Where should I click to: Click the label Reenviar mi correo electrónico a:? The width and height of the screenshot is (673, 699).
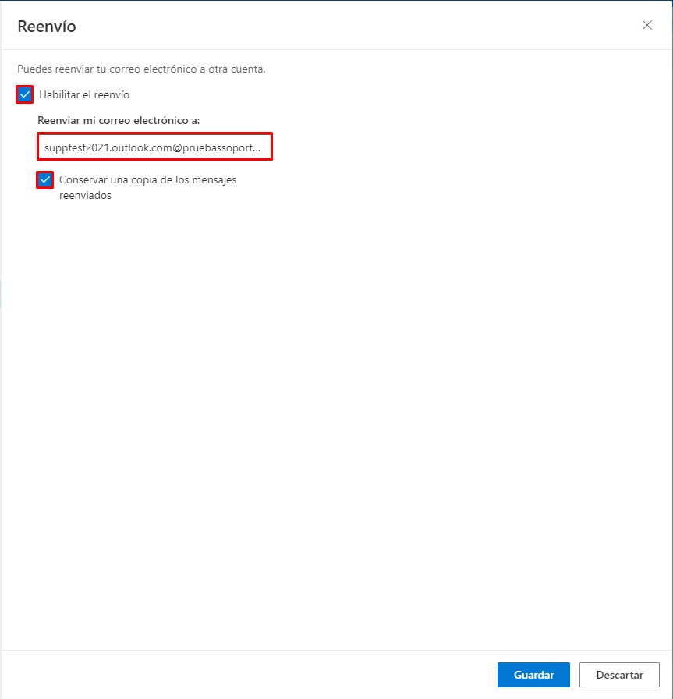coord(119,120)
